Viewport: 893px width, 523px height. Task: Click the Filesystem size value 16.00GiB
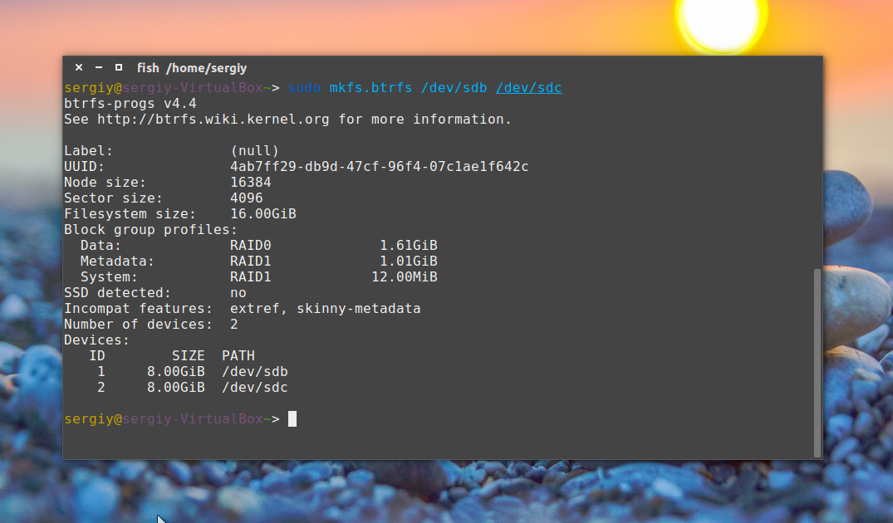point(263,214)
